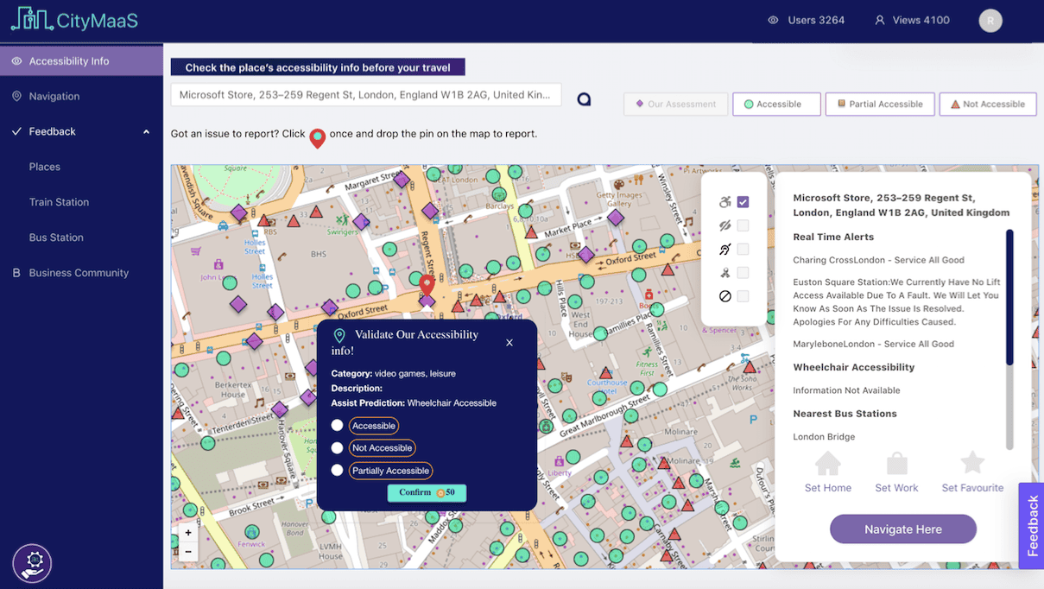This screenshot has height=589, width=1044.
Task: Click the location pin icon in validate popup
Action: point(339,336)
